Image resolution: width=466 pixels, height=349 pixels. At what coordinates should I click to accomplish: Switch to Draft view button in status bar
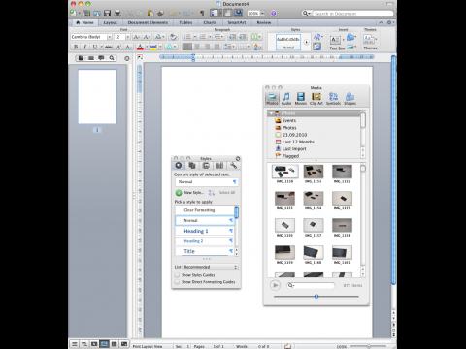pyautogui.click(x=74, y=344)
